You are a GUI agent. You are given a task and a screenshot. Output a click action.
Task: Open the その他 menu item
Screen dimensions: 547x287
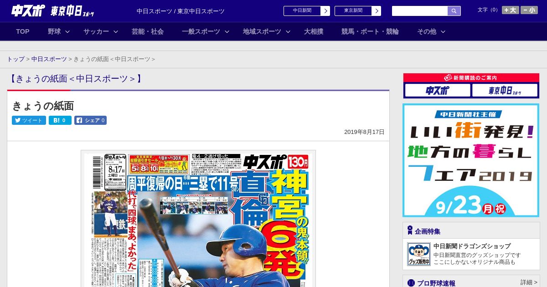click(427, 31)
